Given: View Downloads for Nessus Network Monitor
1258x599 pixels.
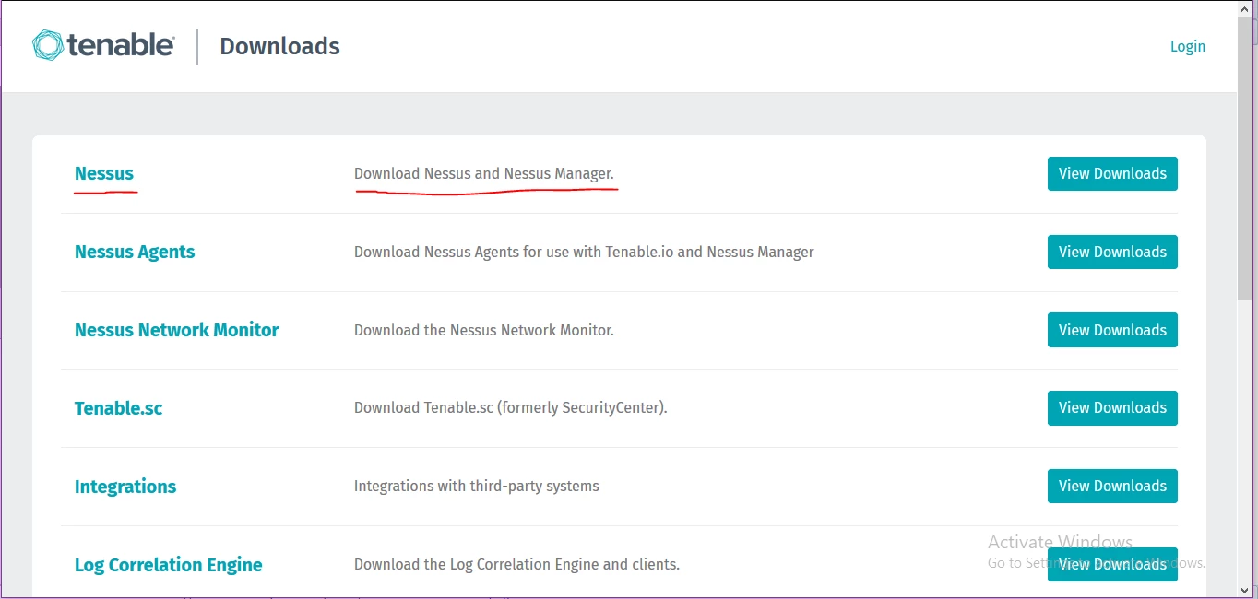Looking at the screenshot, I should 1112,330.
